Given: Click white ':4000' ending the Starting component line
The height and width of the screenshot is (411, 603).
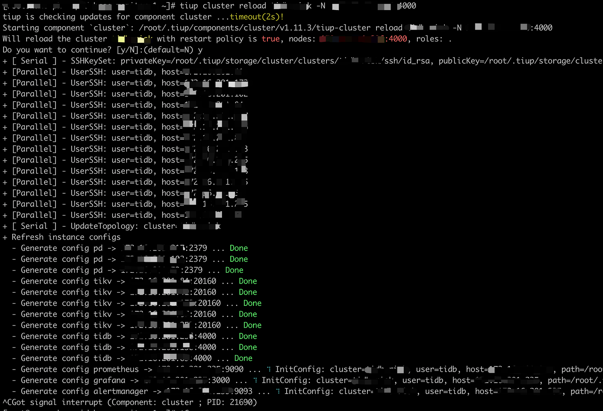Looking at the screenshot, I should (541, 27).
